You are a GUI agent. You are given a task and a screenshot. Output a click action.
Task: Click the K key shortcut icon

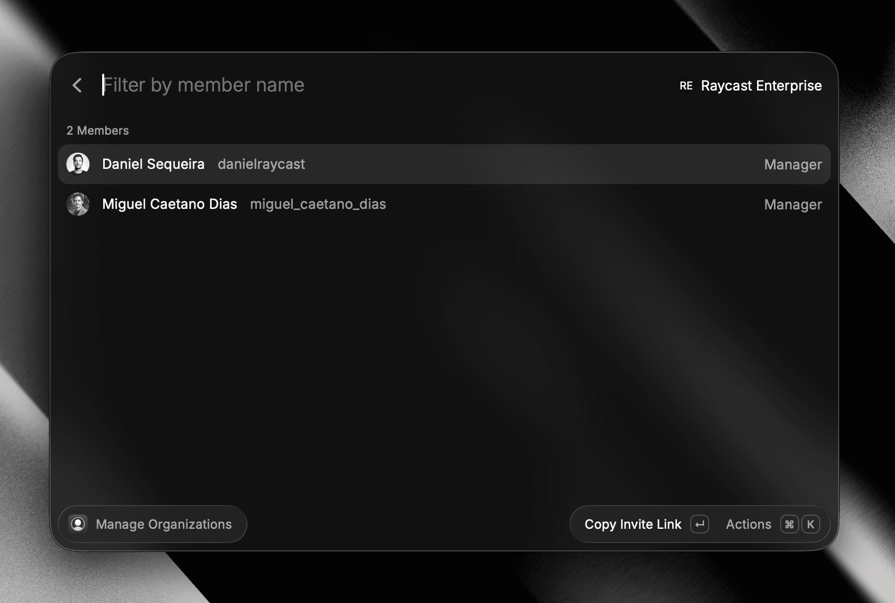[811, 525]
